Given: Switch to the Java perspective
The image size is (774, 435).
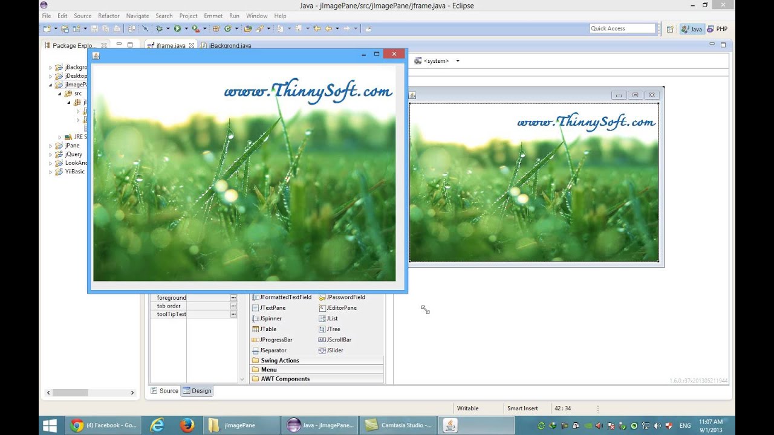Looking at the screenshot, I should tap(692, 29).
